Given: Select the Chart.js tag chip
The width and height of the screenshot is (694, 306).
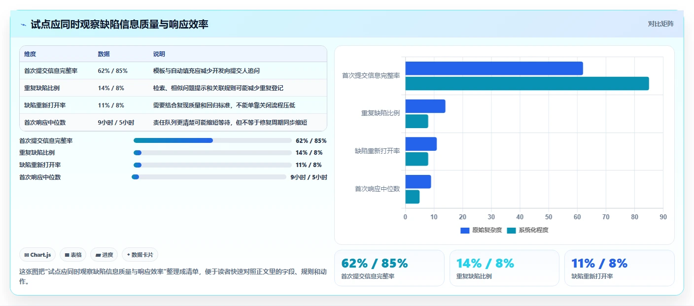Looking at the screenshot, I should pos(38,255).
